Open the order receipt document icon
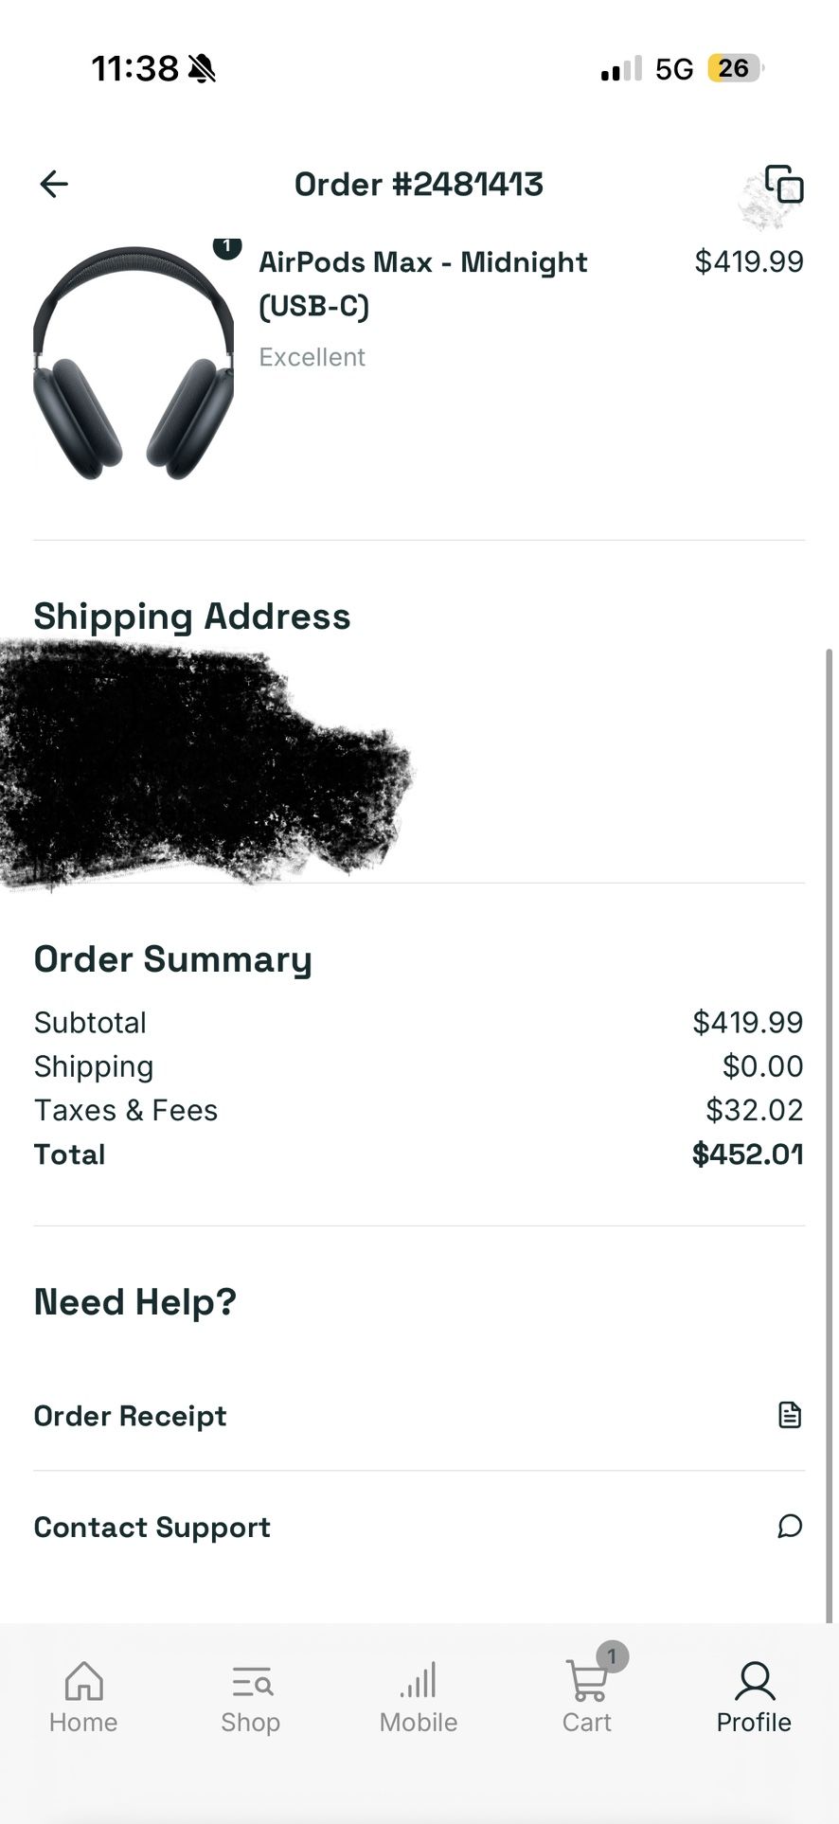839x1824 pixels. coord(789,1415)
